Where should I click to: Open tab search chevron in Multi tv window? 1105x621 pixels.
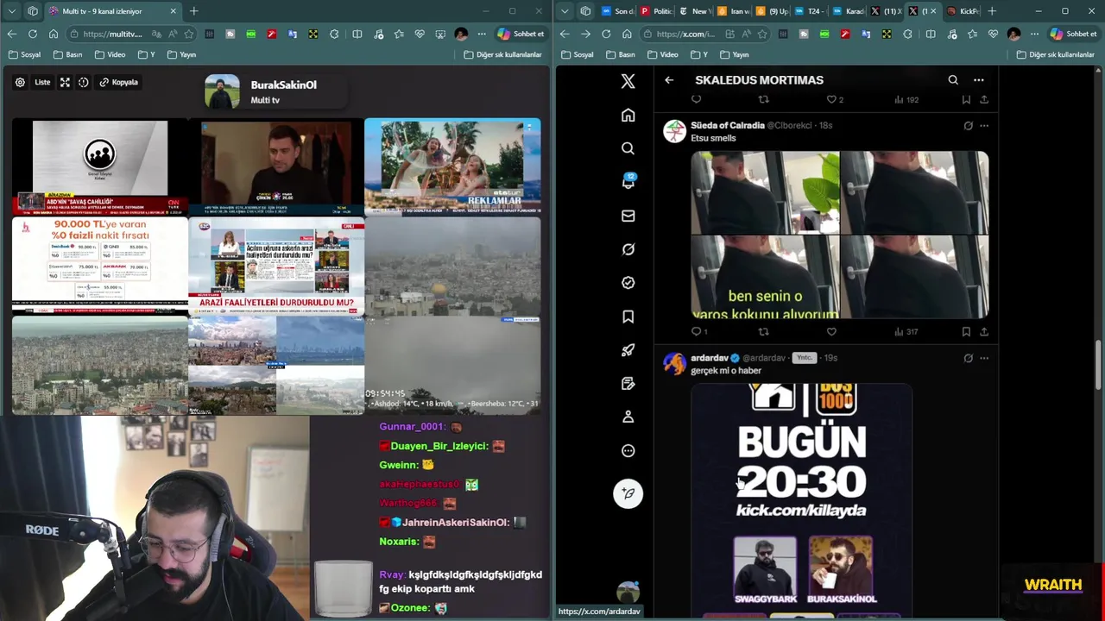[x=11, y=11]
